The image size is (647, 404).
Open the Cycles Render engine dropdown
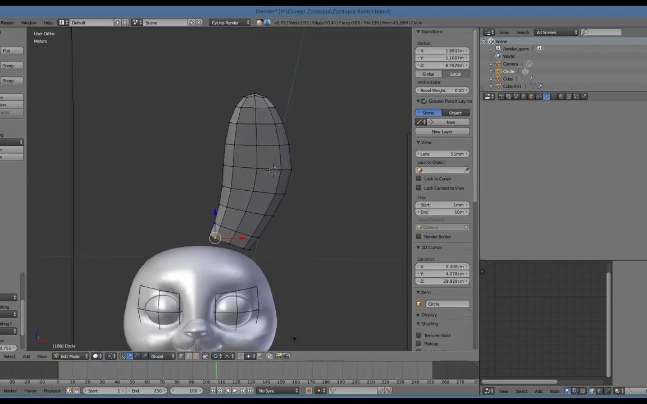[229, 22]
